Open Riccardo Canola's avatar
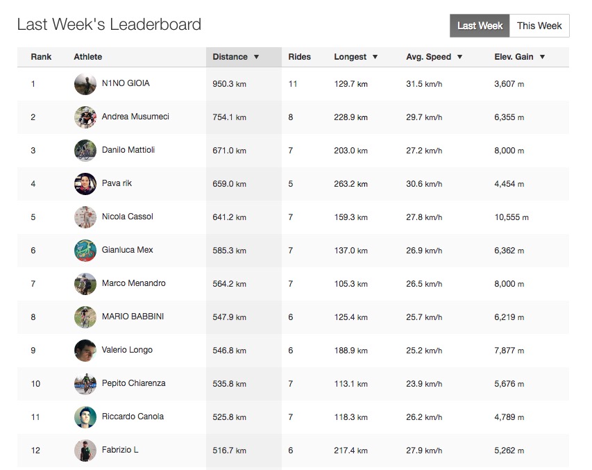The width and height of the screenshot is (592, 470). (85, 417)
